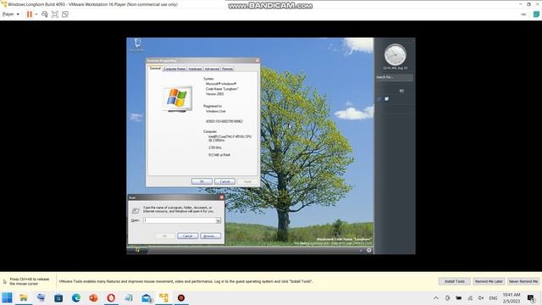Click the small icon below sidebar search

401,91
